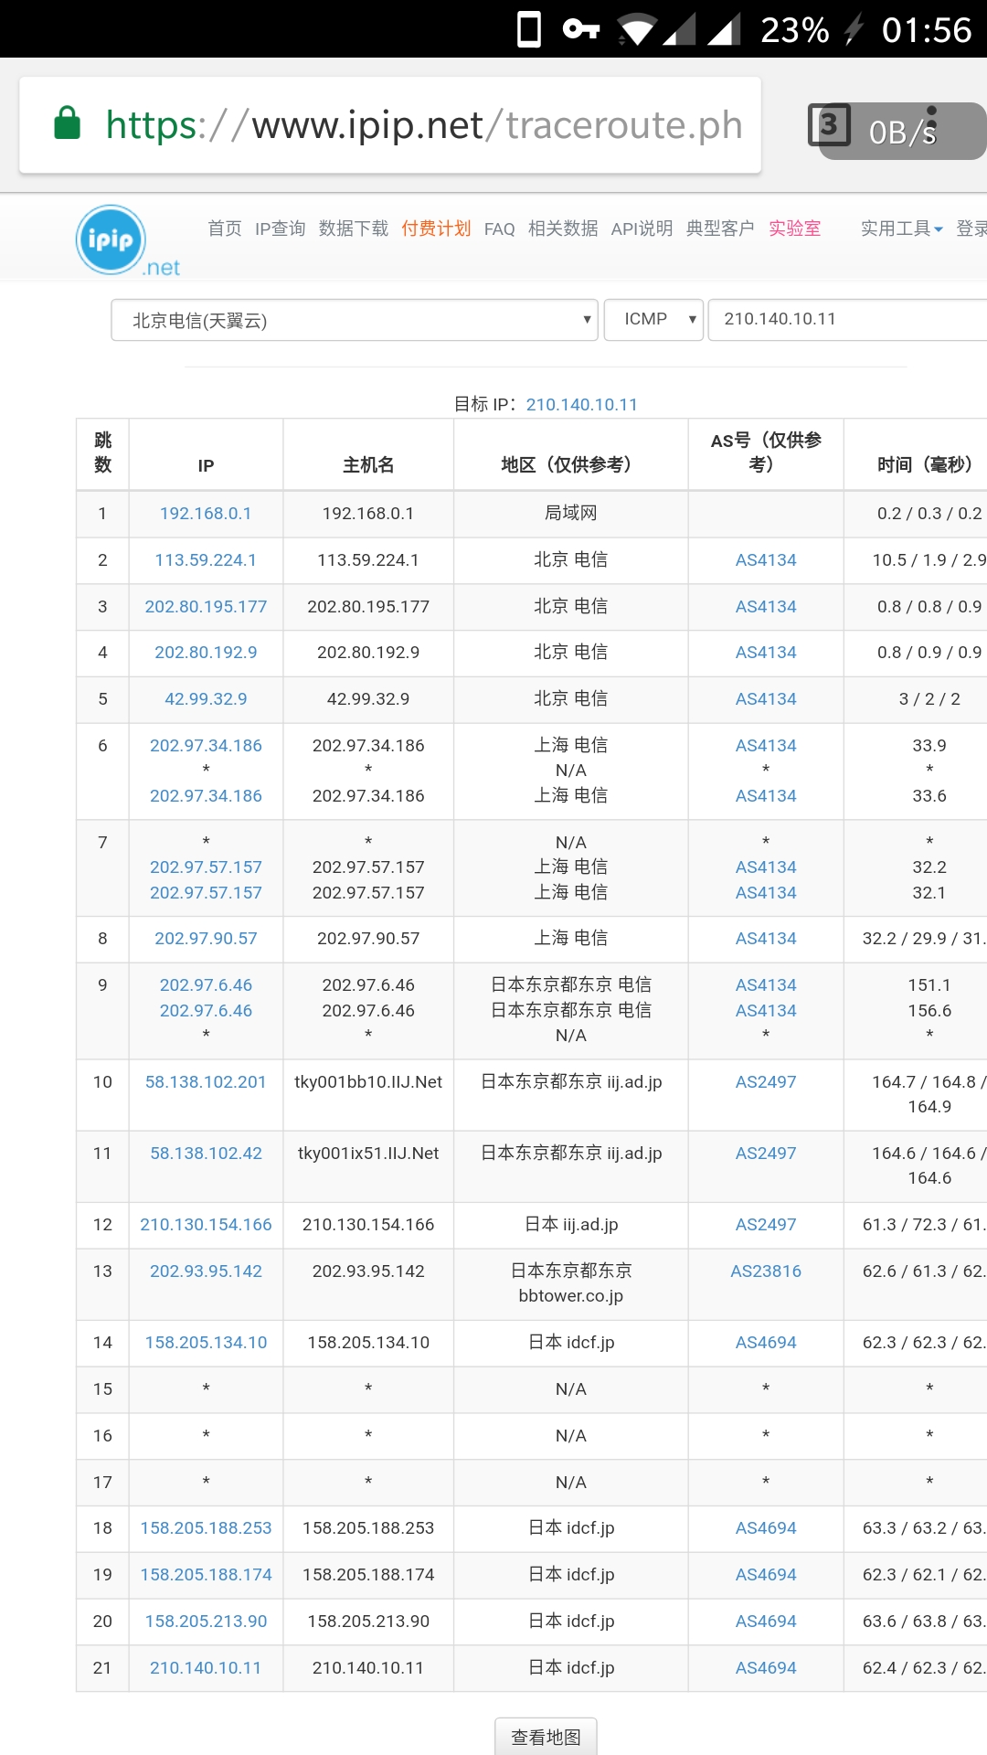Open target IP link 210.140.10.11

pos(581,404)
